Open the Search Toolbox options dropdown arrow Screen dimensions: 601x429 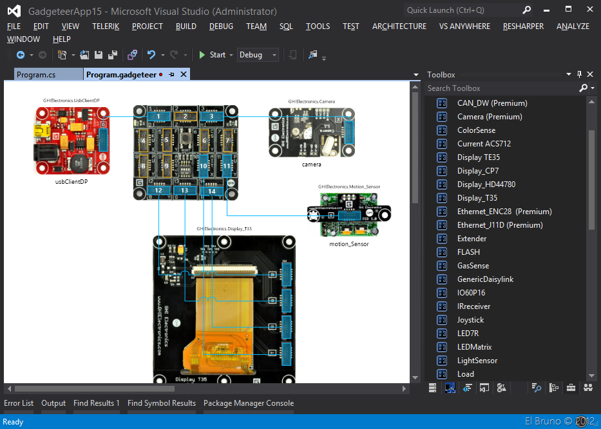(593, 88)
